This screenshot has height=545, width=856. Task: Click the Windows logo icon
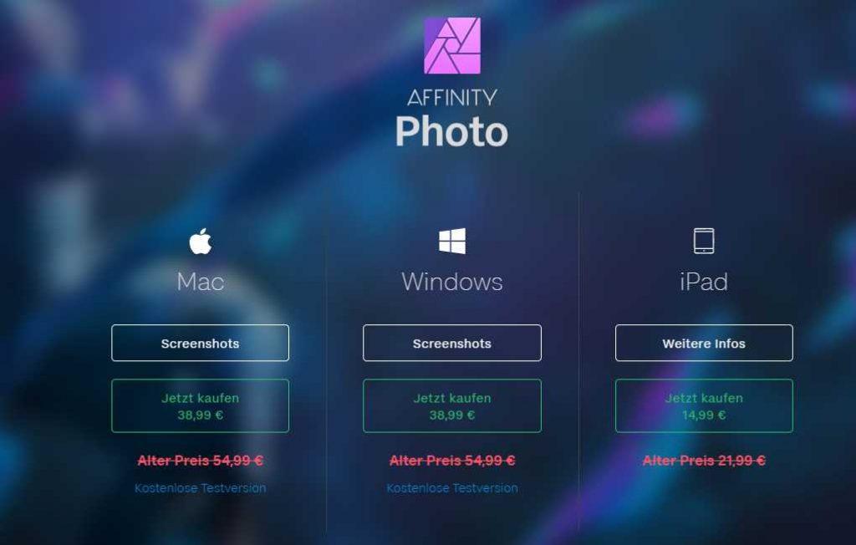pos(452,241)
